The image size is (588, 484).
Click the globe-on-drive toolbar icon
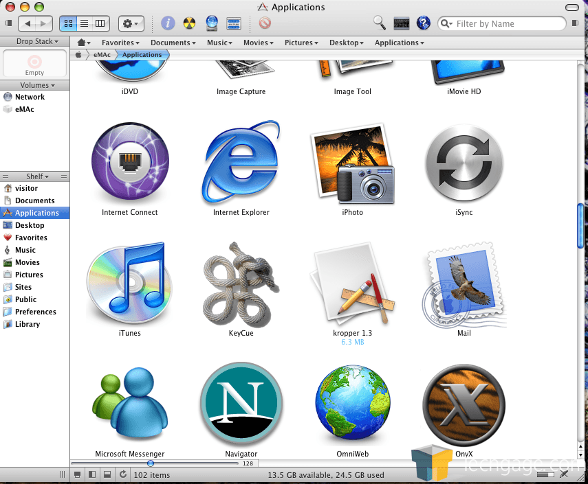[212, 23]
